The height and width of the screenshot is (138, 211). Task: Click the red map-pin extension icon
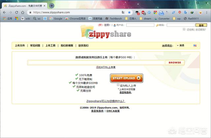click(179, 12)
